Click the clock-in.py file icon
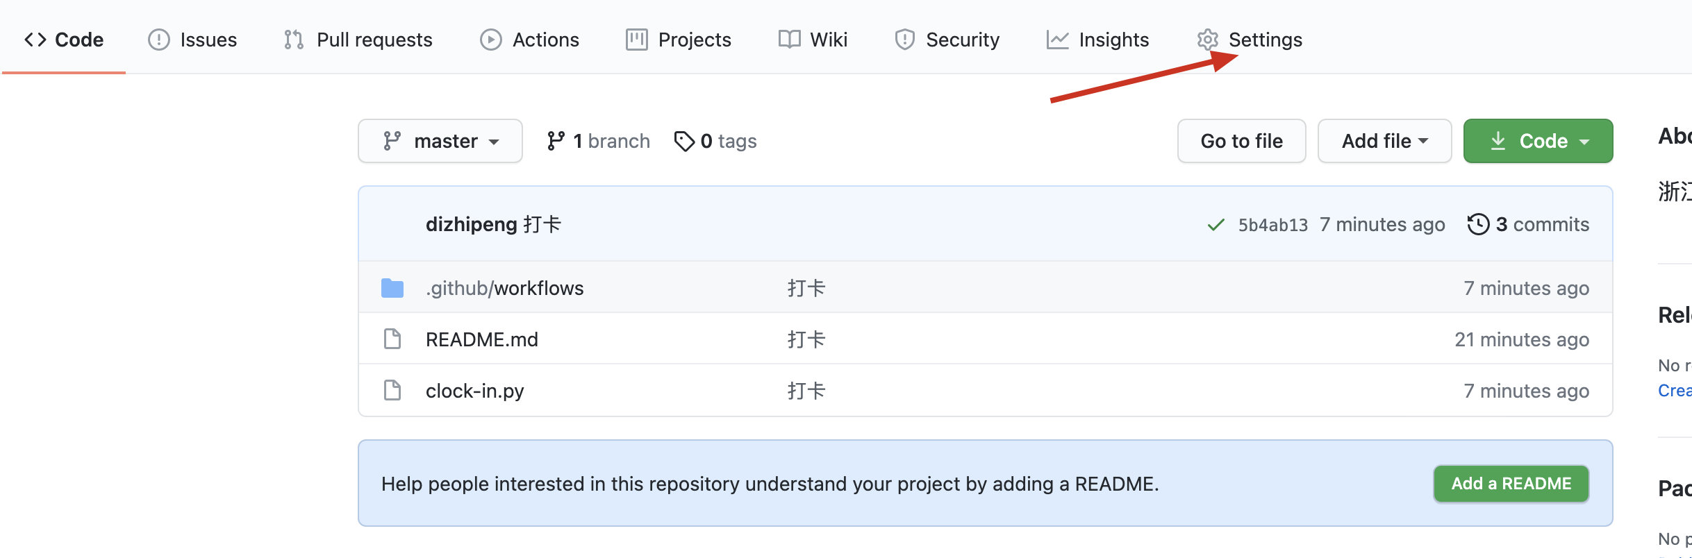The width and height of the screenshot is (1692, 558). point(392,391)
